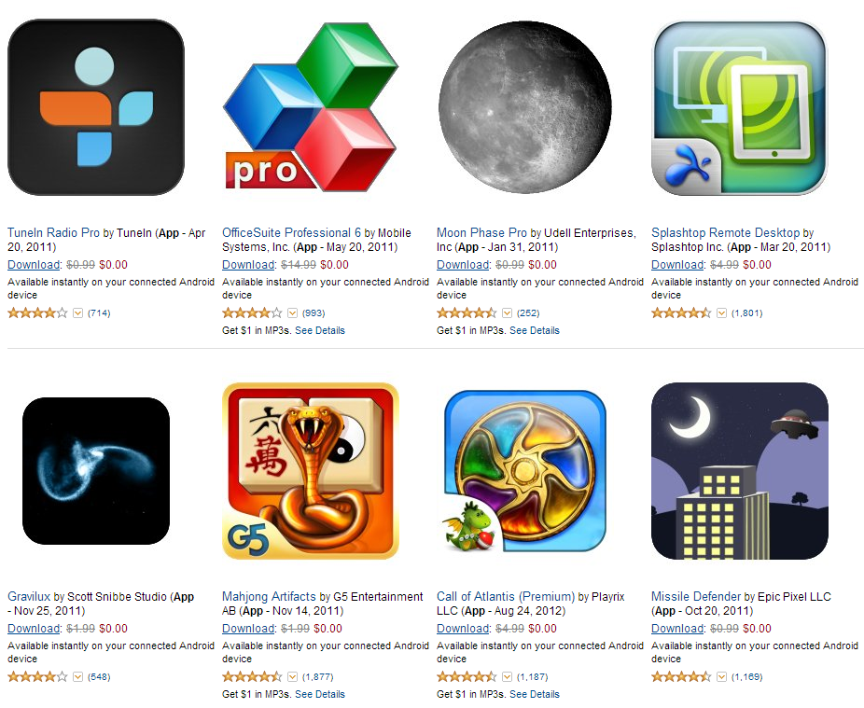This screenshot has width=864, height=708.
Task: Click Download link for OfficeSuite Professional 6
Action: click(248, 265)
